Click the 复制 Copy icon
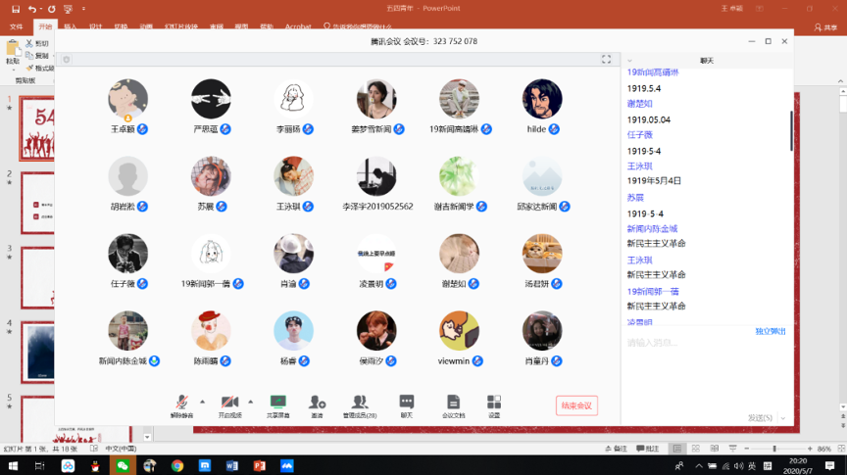 [x=29, y=56]
